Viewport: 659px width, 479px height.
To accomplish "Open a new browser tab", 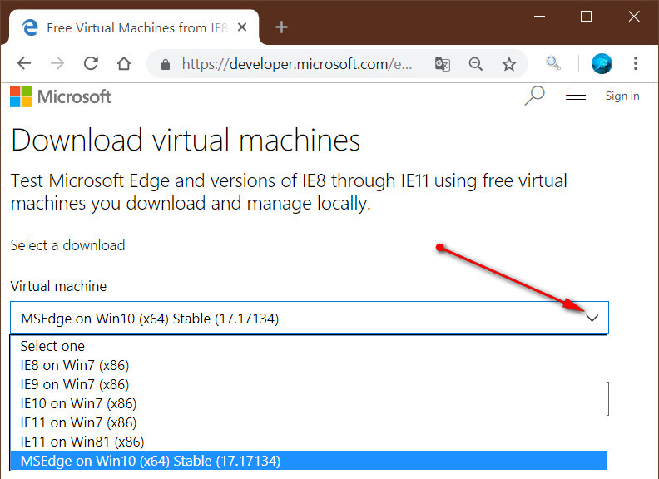I will coord(281,27).
